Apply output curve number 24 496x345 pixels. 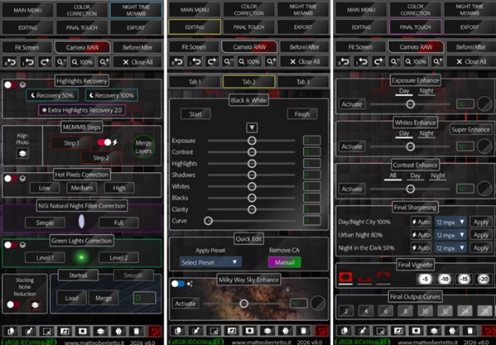pos(465,311)
